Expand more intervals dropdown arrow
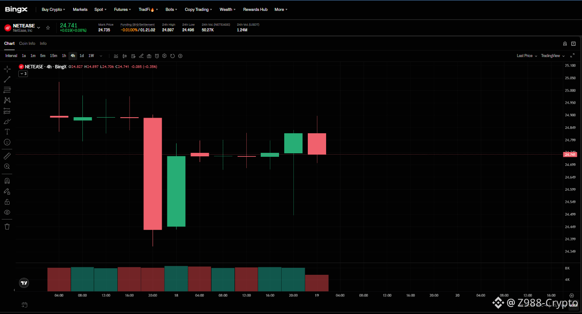 click(101, 56)
